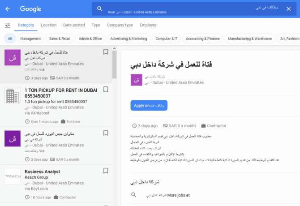The image size is (300, 206).
Task: Select the Computer & IT category chip
Action: click(166, 39)
